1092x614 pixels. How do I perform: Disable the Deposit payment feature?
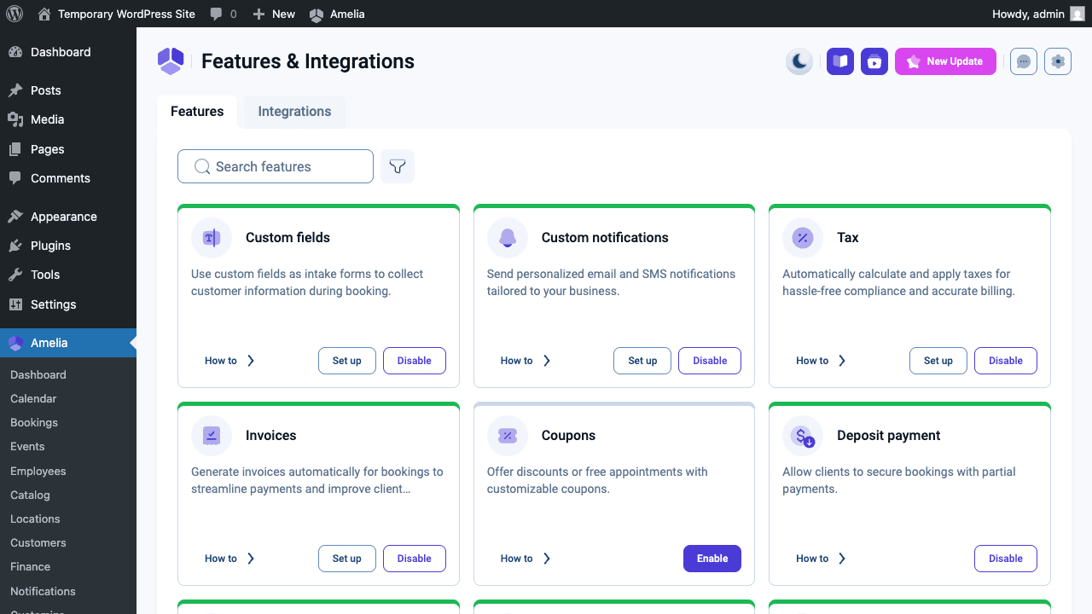click(1006, 559)
